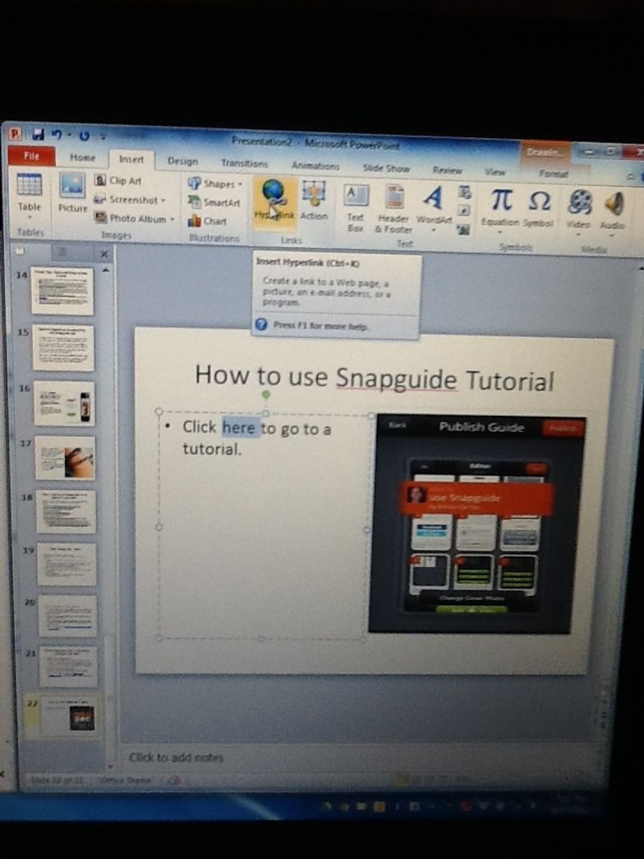
Task: Click the notes area 'Click to add notes'
Action: click(177, 757)
